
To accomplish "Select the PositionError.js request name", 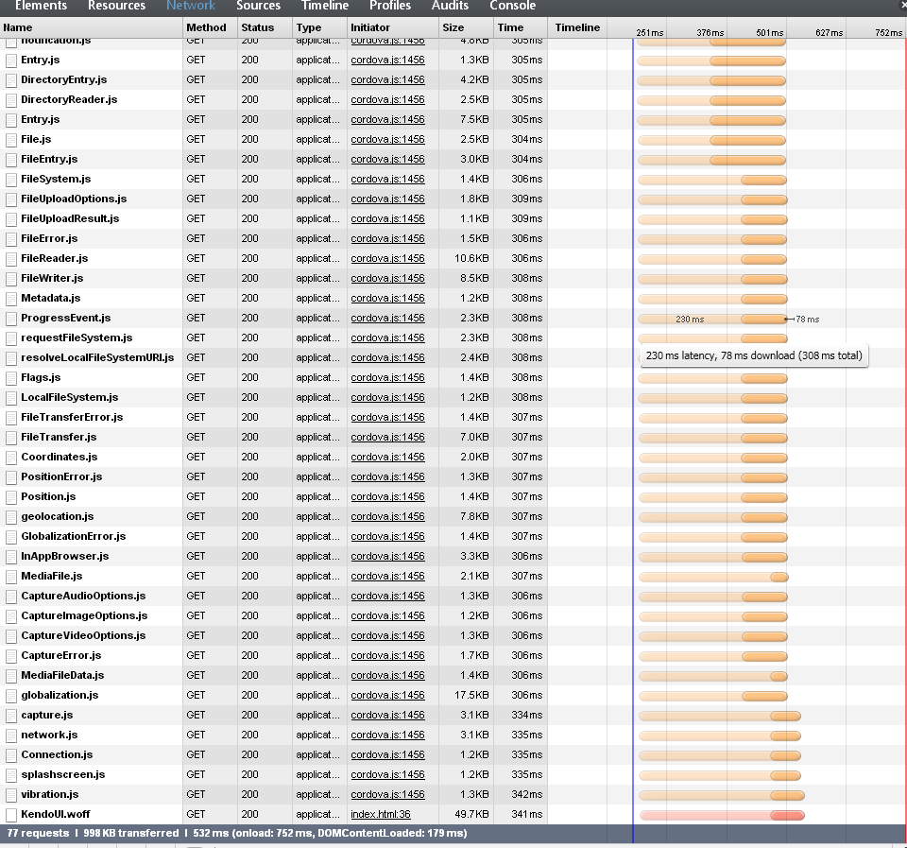I will 61,477.
